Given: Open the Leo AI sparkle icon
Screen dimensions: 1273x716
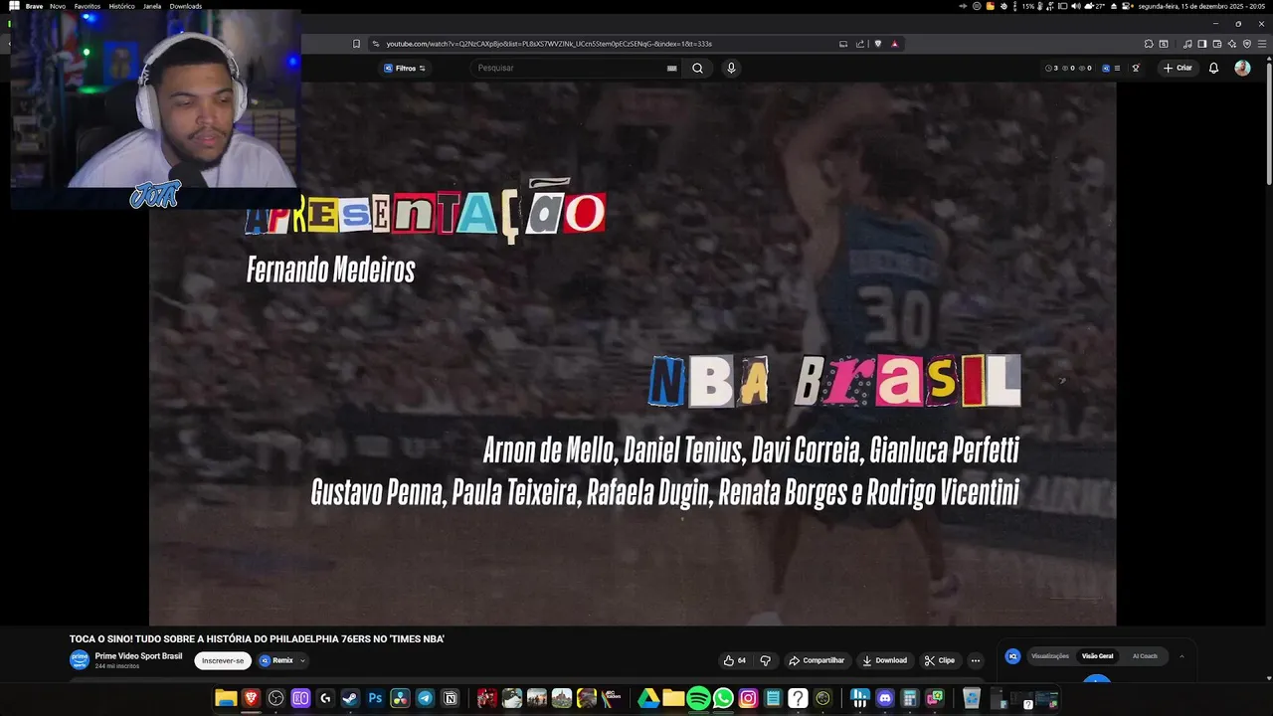Looking at the screenshot, I should 1232,44.
